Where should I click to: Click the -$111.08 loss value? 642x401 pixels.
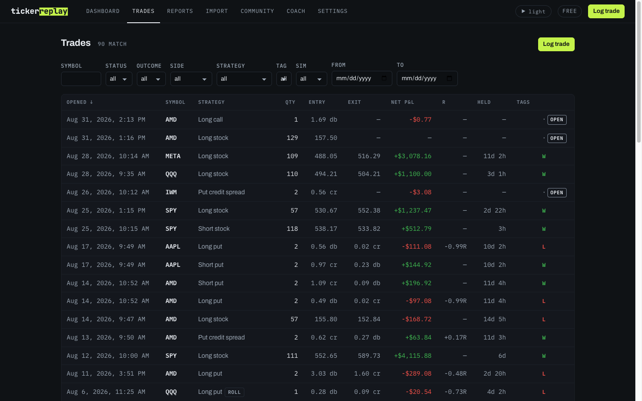click(x=416, y=247)
